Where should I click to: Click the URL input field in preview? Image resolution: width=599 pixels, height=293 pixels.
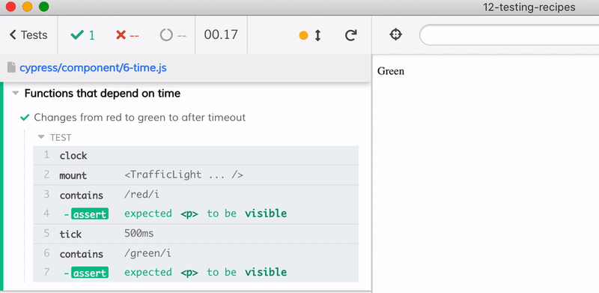pyautogui.click(x=509, y=35)
